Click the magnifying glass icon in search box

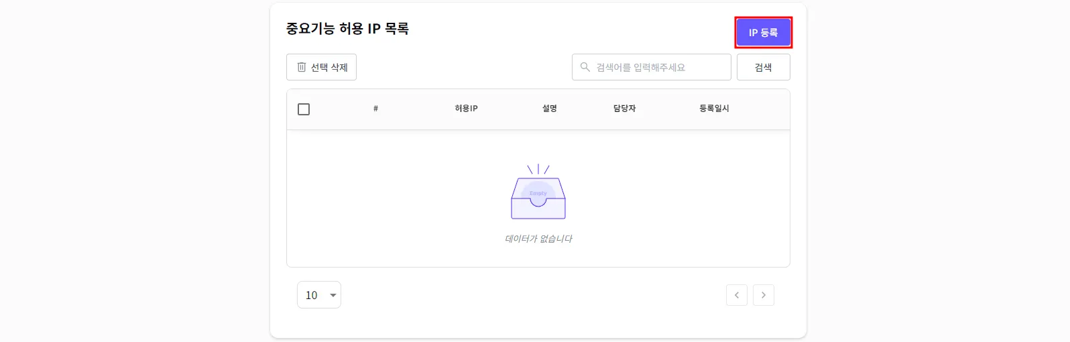[x=585, y=67]
